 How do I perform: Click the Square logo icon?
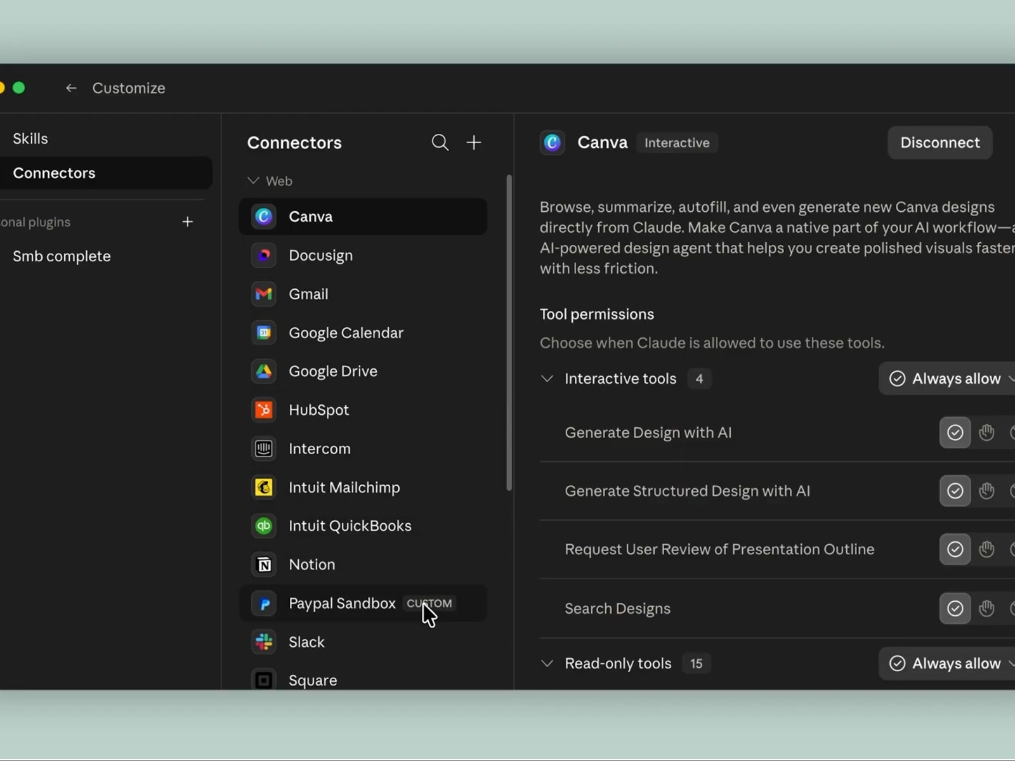tap(264, 680)
